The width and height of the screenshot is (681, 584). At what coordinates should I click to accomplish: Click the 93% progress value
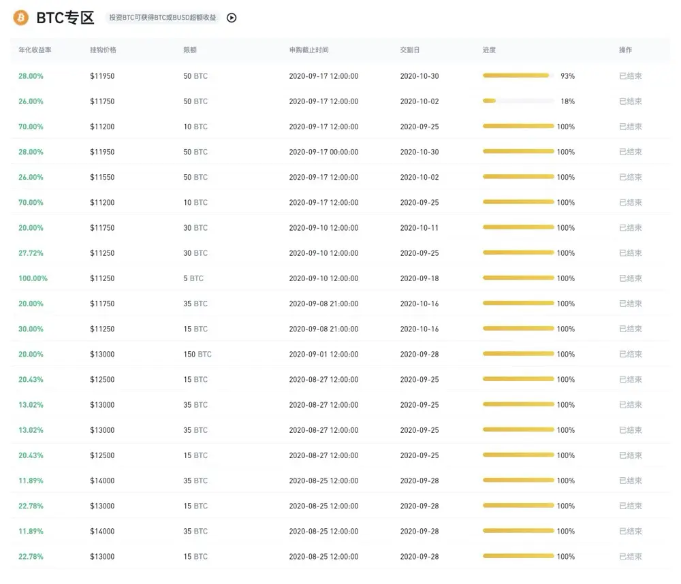point(568,76)
